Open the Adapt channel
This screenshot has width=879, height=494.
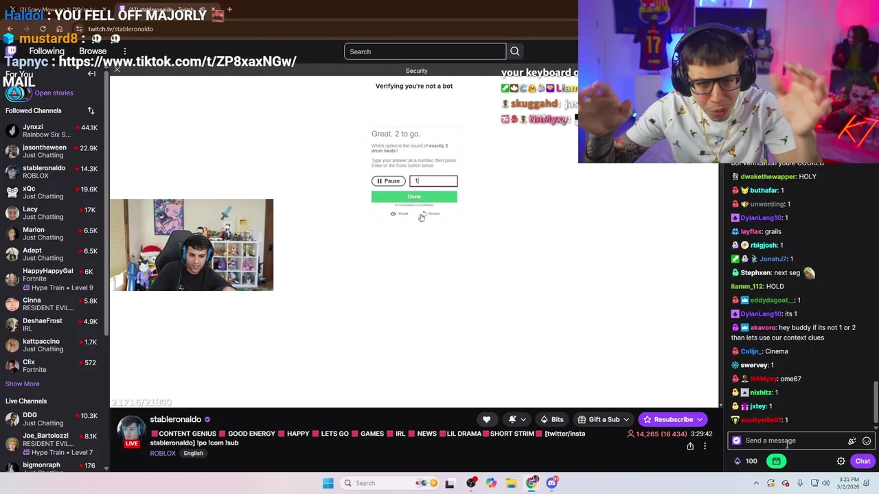pos(52,254)
